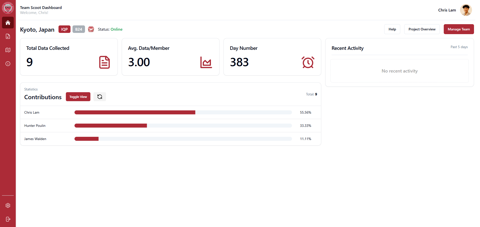The image size is (480, 227).
Task: Open settings gear in sidebar
Action: [8, 205]
